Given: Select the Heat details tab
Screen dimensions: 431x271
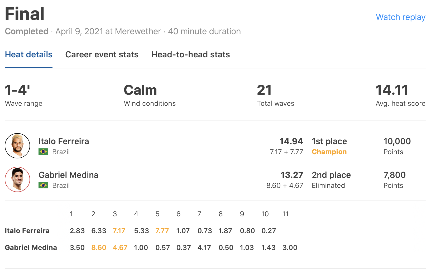Looking at the screenshot, I should (x=28, y=54).
